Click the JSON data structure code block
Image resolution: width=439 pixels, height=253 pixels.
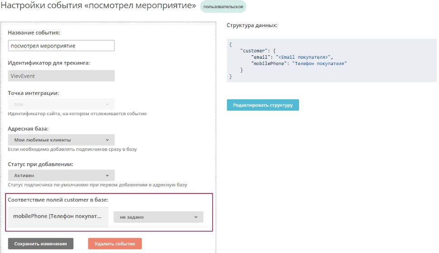point(332,61)
